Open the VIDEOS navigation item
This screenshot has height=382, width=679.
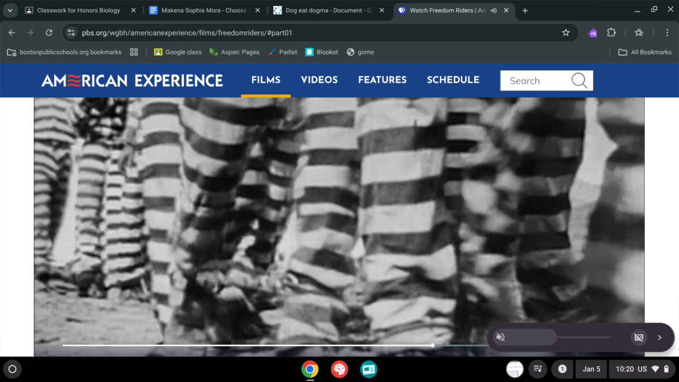pos(319,80)
